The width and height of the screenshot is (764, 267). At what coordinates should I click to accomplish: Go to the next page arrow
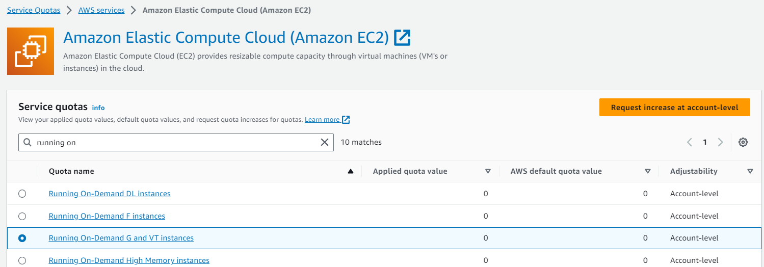[721, 143]
